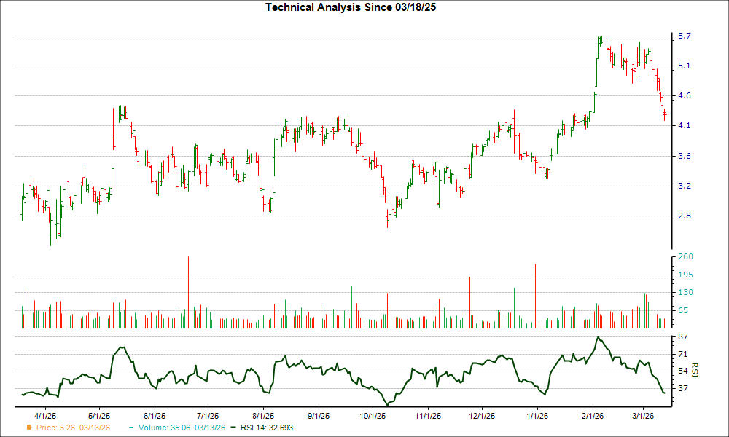Click the tallest red volume bar in June 2025

189,291
